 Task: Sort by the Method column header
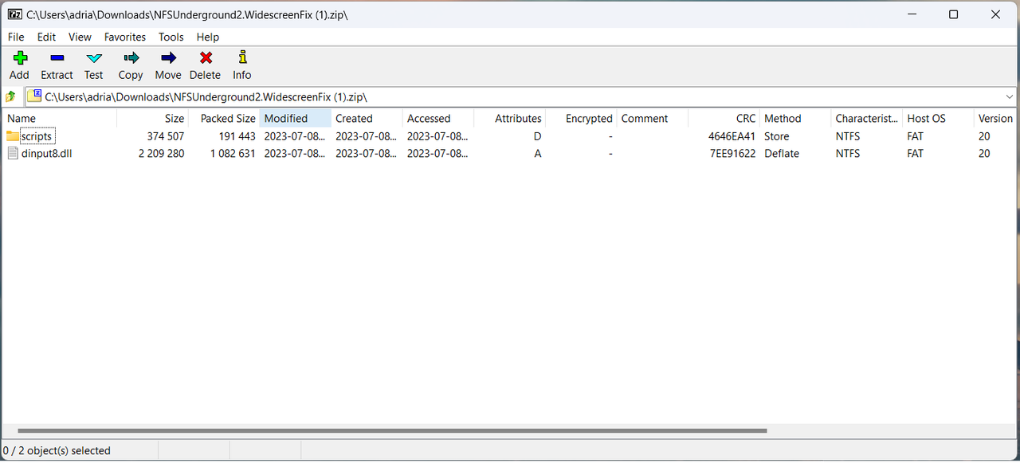coord(795,118)
